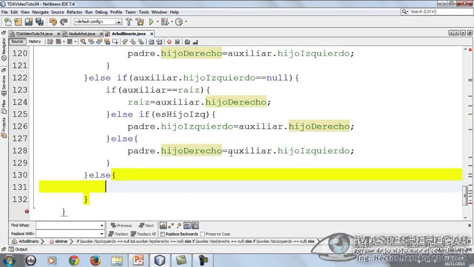
Task: Stop macro recording square icon
Action: [177, 42]
